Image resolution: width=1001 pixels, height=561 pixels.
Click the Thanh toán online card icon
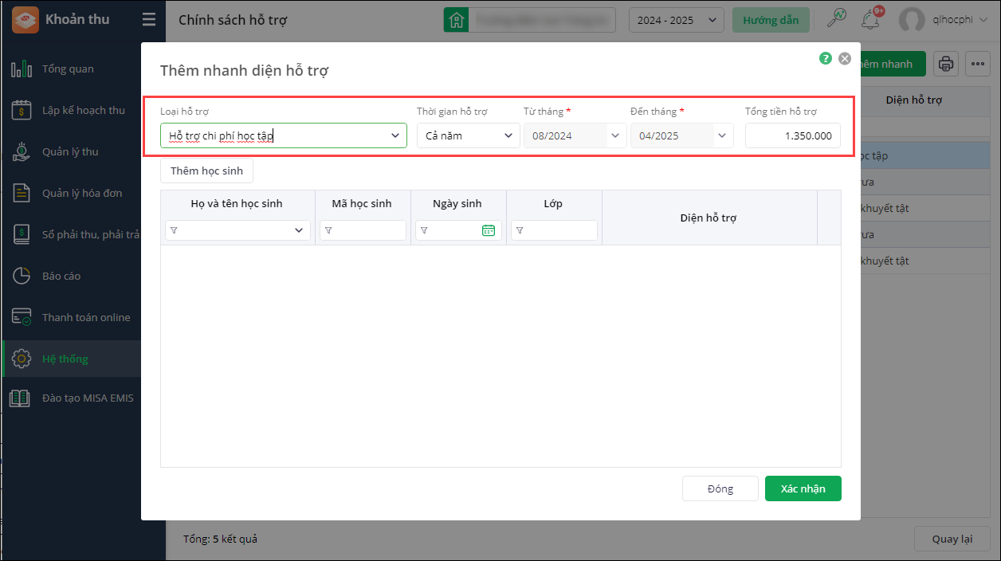coord(22,317)
